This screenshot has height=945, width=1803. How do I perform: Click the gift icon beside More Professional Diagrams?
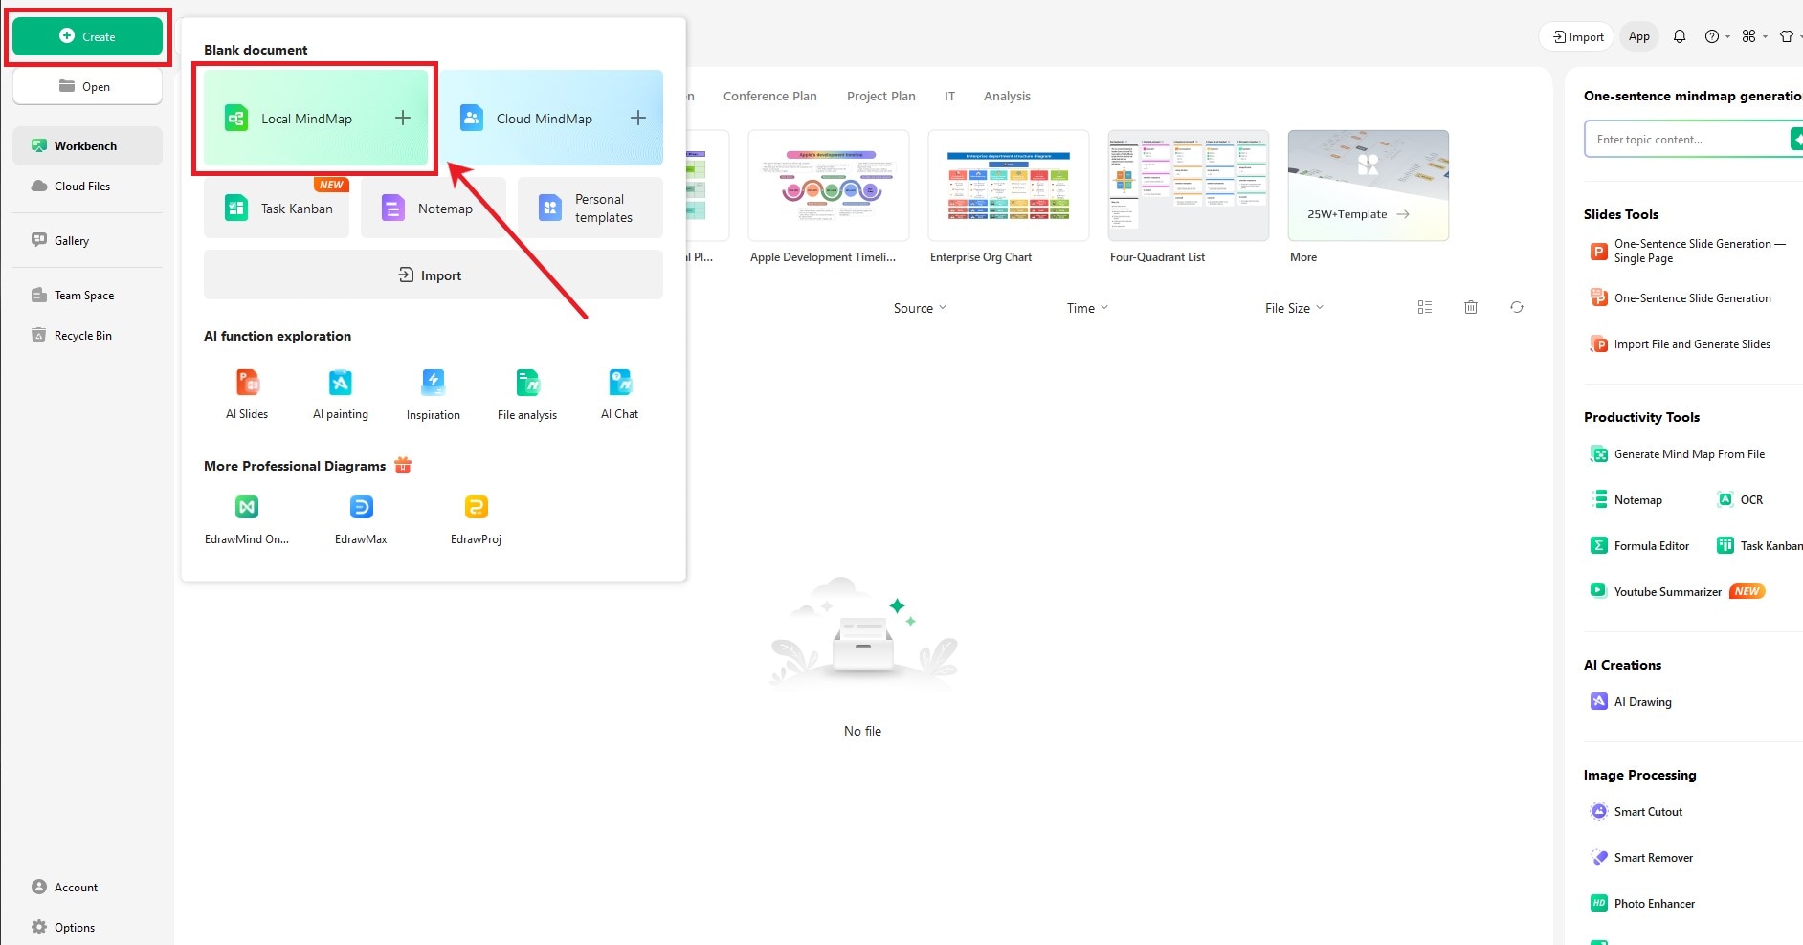tap(403, 465)
